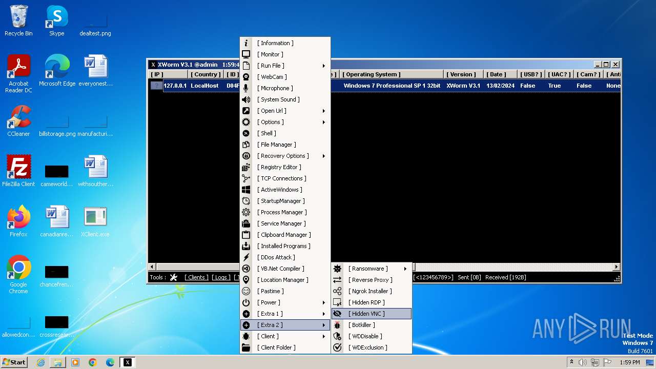Click the Recycle Bin desktop icon
This screenshot has width=656, height=369.
(19, 21)
